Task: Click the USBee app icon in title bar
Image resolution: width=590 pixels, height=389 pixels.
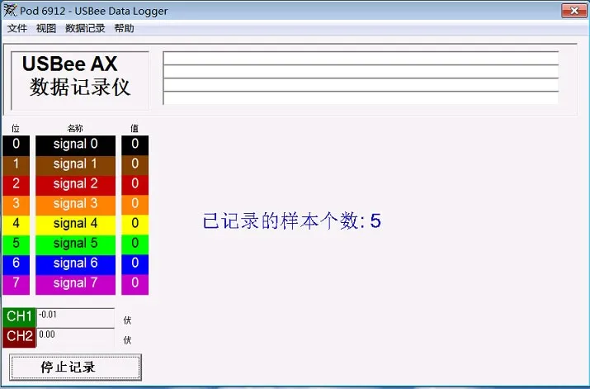Action: pos(10,10)
